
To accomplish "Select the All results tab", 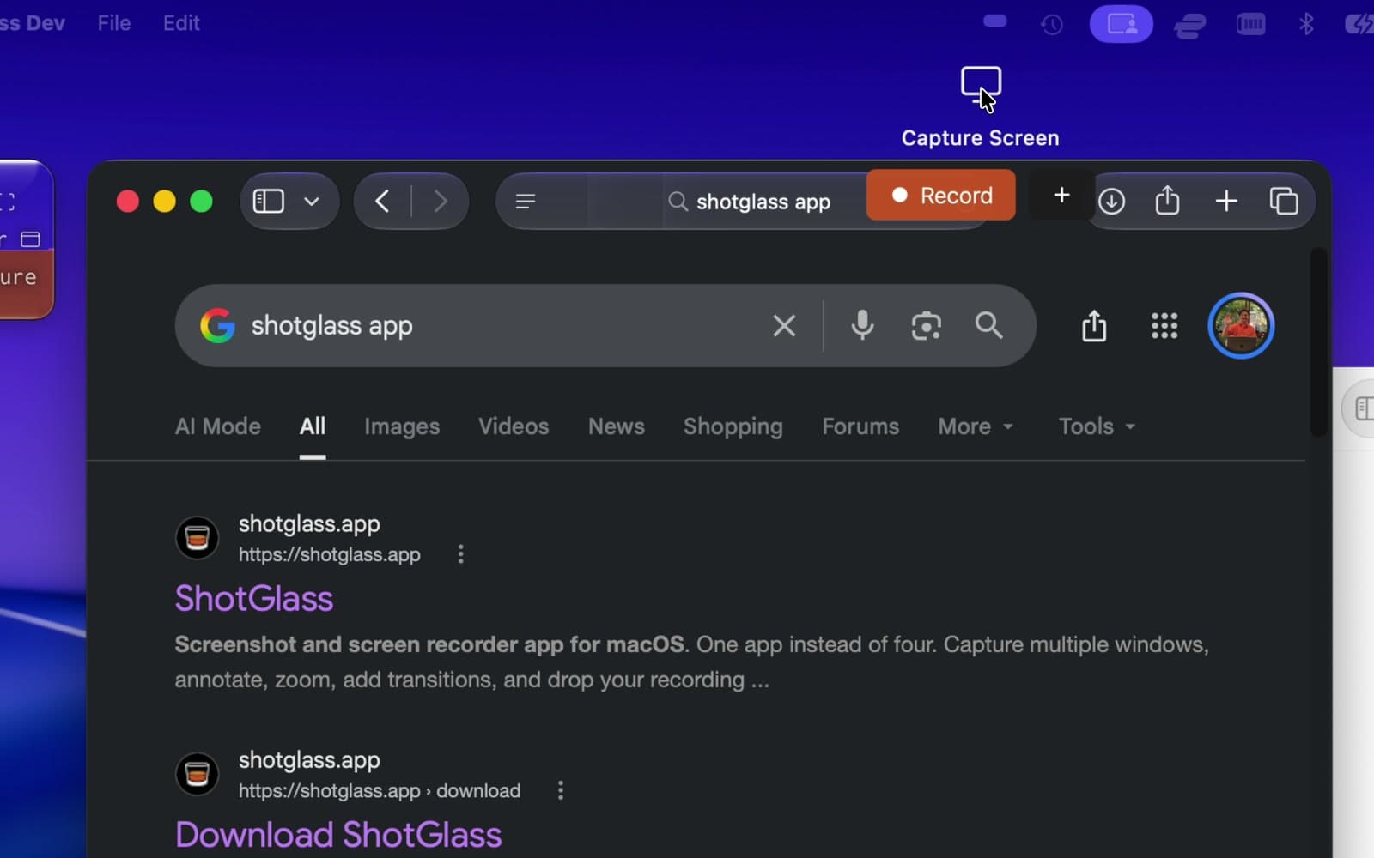I will pyautogui.click(x=313, y=426).
